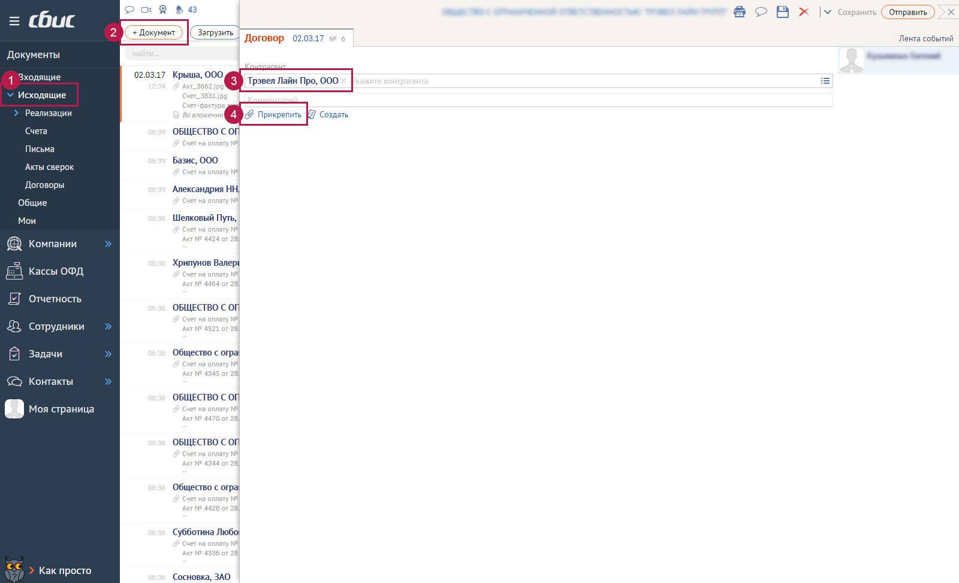Viewport: 959px width, 583px height.
Task: Click the responsible person avatar
Action: 851,60
